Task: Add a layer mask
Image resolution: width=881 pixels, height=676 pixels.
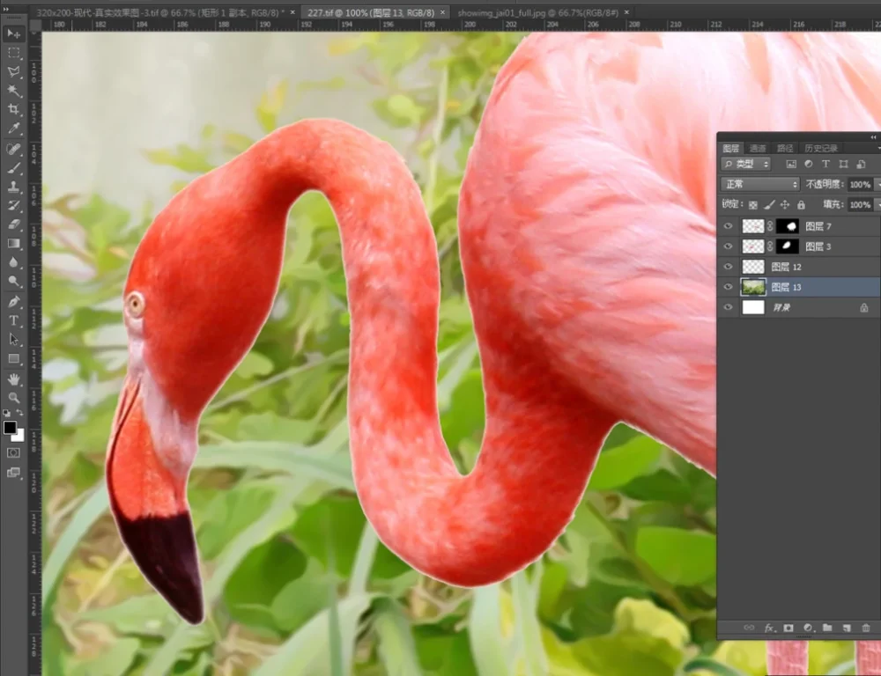Action: tap(788, 628)
